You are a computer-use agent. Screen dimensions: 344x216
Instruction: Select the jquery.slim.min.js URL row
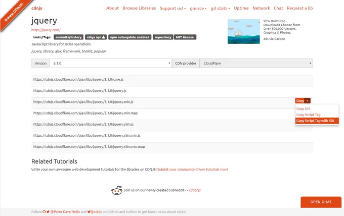[172, 136]
